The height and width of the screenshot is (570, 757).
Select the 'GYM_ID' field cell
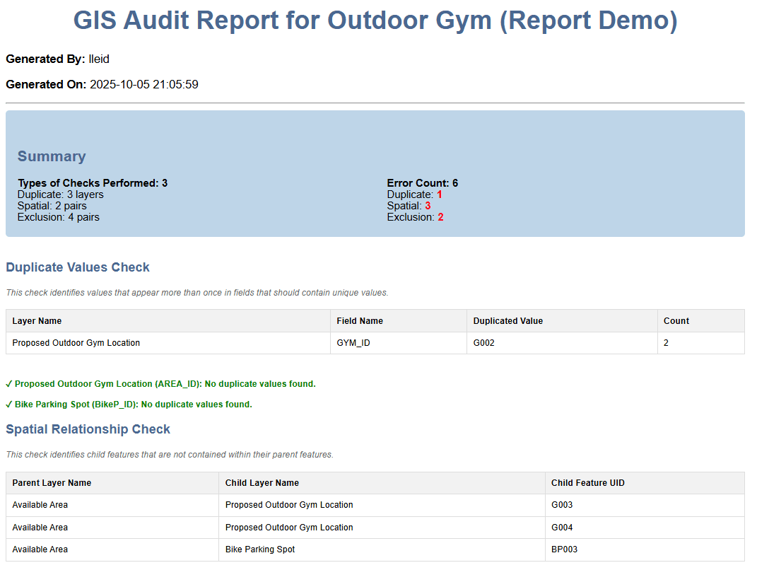399,343
